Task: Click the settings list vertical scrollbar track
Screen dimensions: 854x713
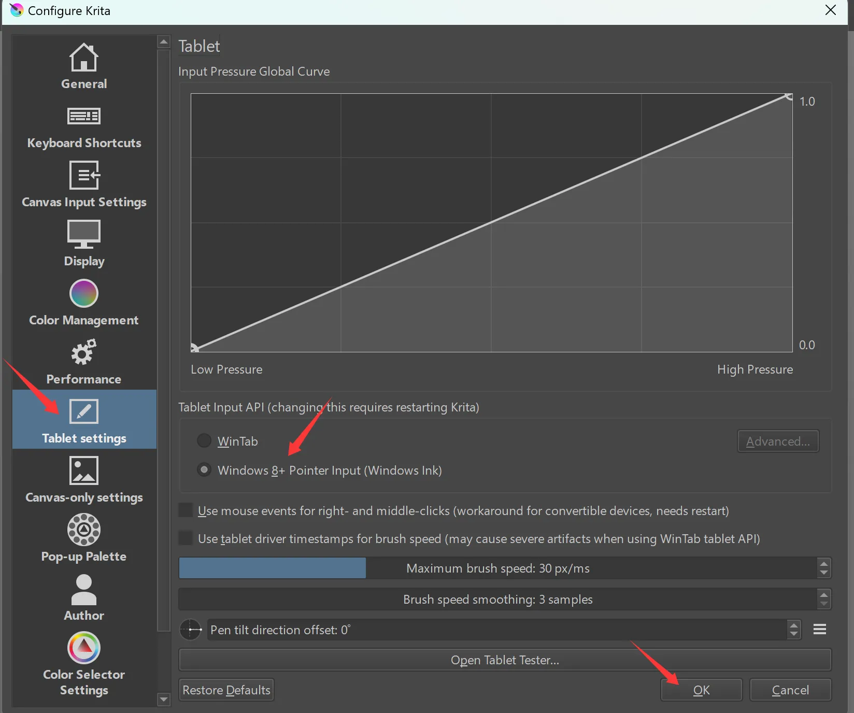Action: (164, 371)
